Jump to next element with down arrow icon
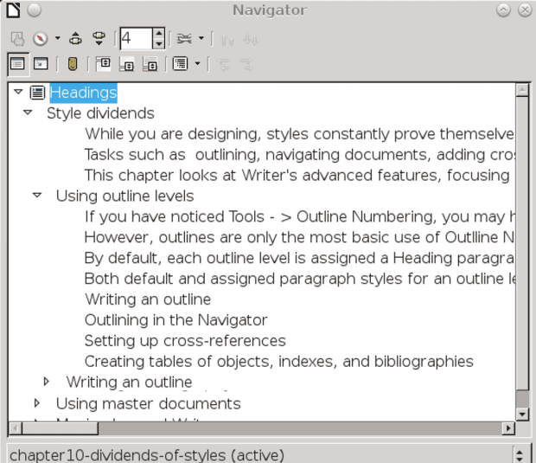The height and width of the screenshot is (463, 536). pyautogui.click(x=99, y=38)
